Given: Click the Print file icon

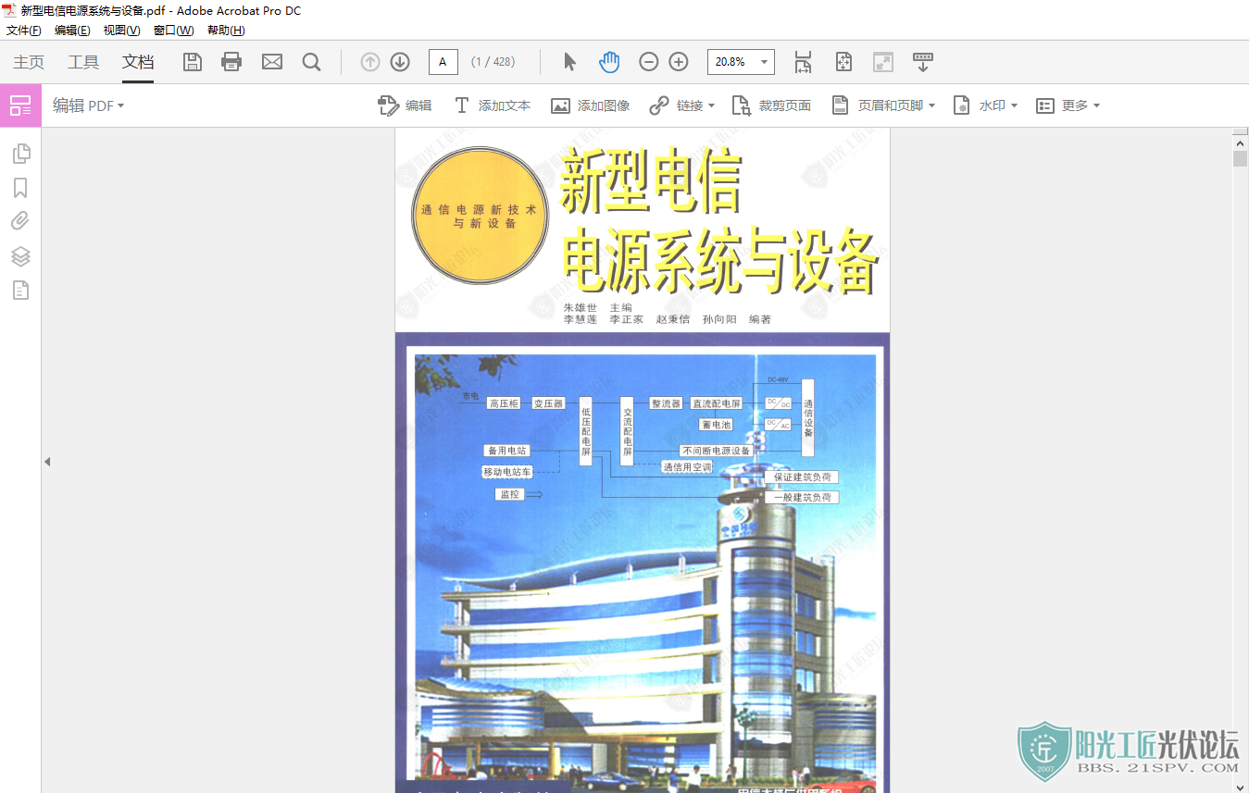Looking at the screenshot, I should point(231,62).
